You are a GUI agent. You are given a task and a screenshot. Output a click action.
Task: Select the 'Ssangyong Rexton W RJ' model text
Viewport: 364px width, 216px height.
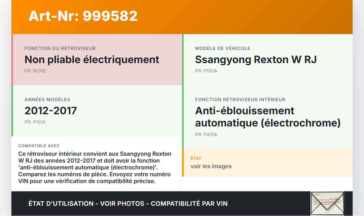[256, 60]
